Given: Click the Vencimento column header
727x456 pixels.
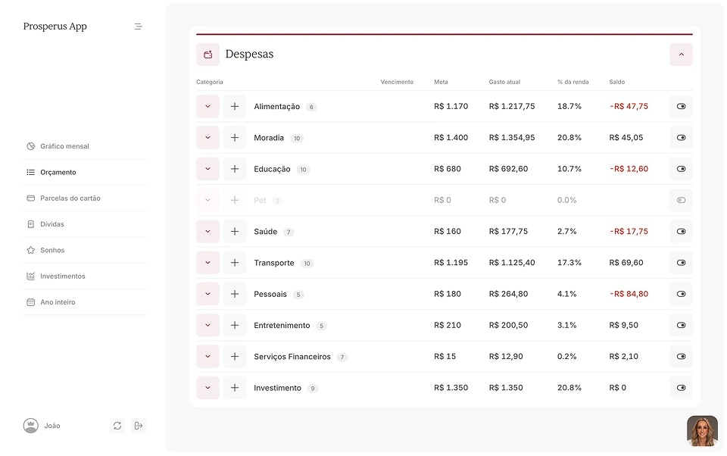Looking at the screenshot, I should click(x=397, y=82).
